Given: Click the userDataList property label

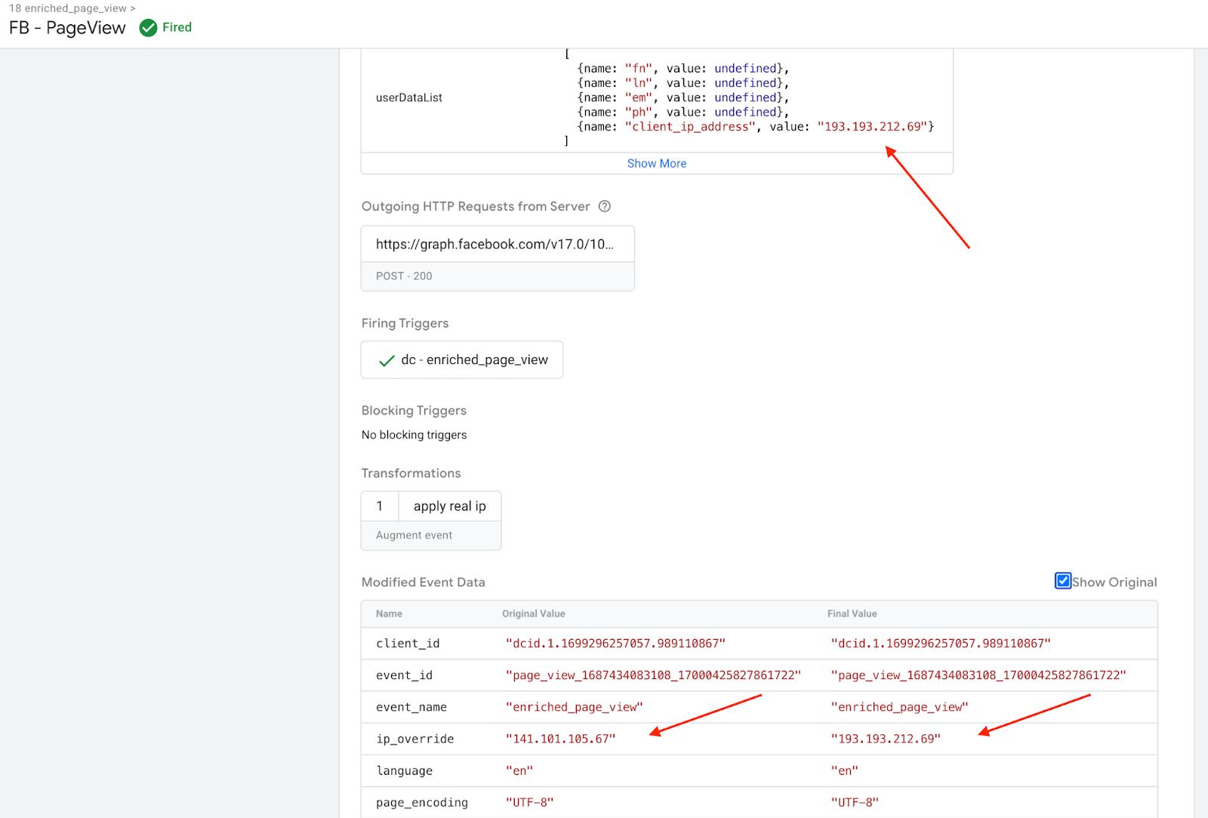Looking at the screenshot, I should tap(409, 97).
